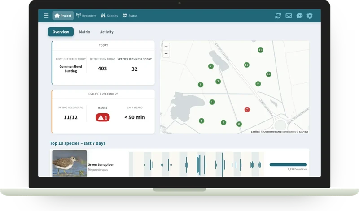Switch to the Matrix tab

[84, 32]
